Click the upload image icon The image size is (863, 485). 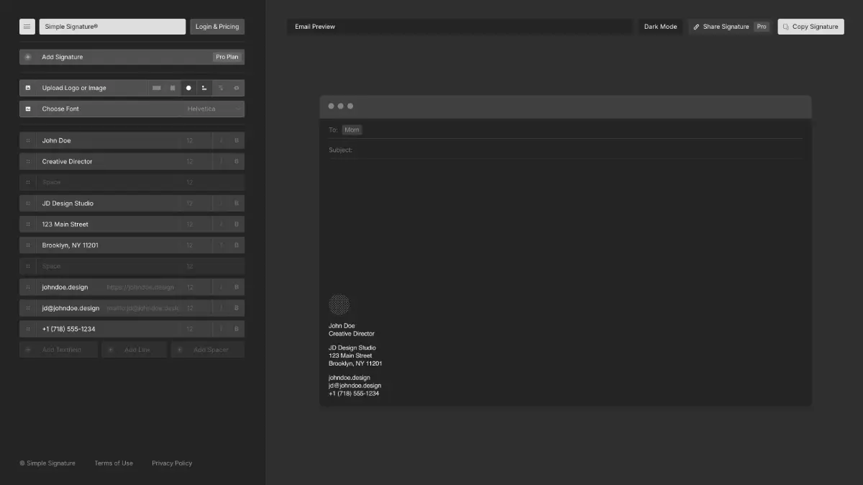coord(28,88)
